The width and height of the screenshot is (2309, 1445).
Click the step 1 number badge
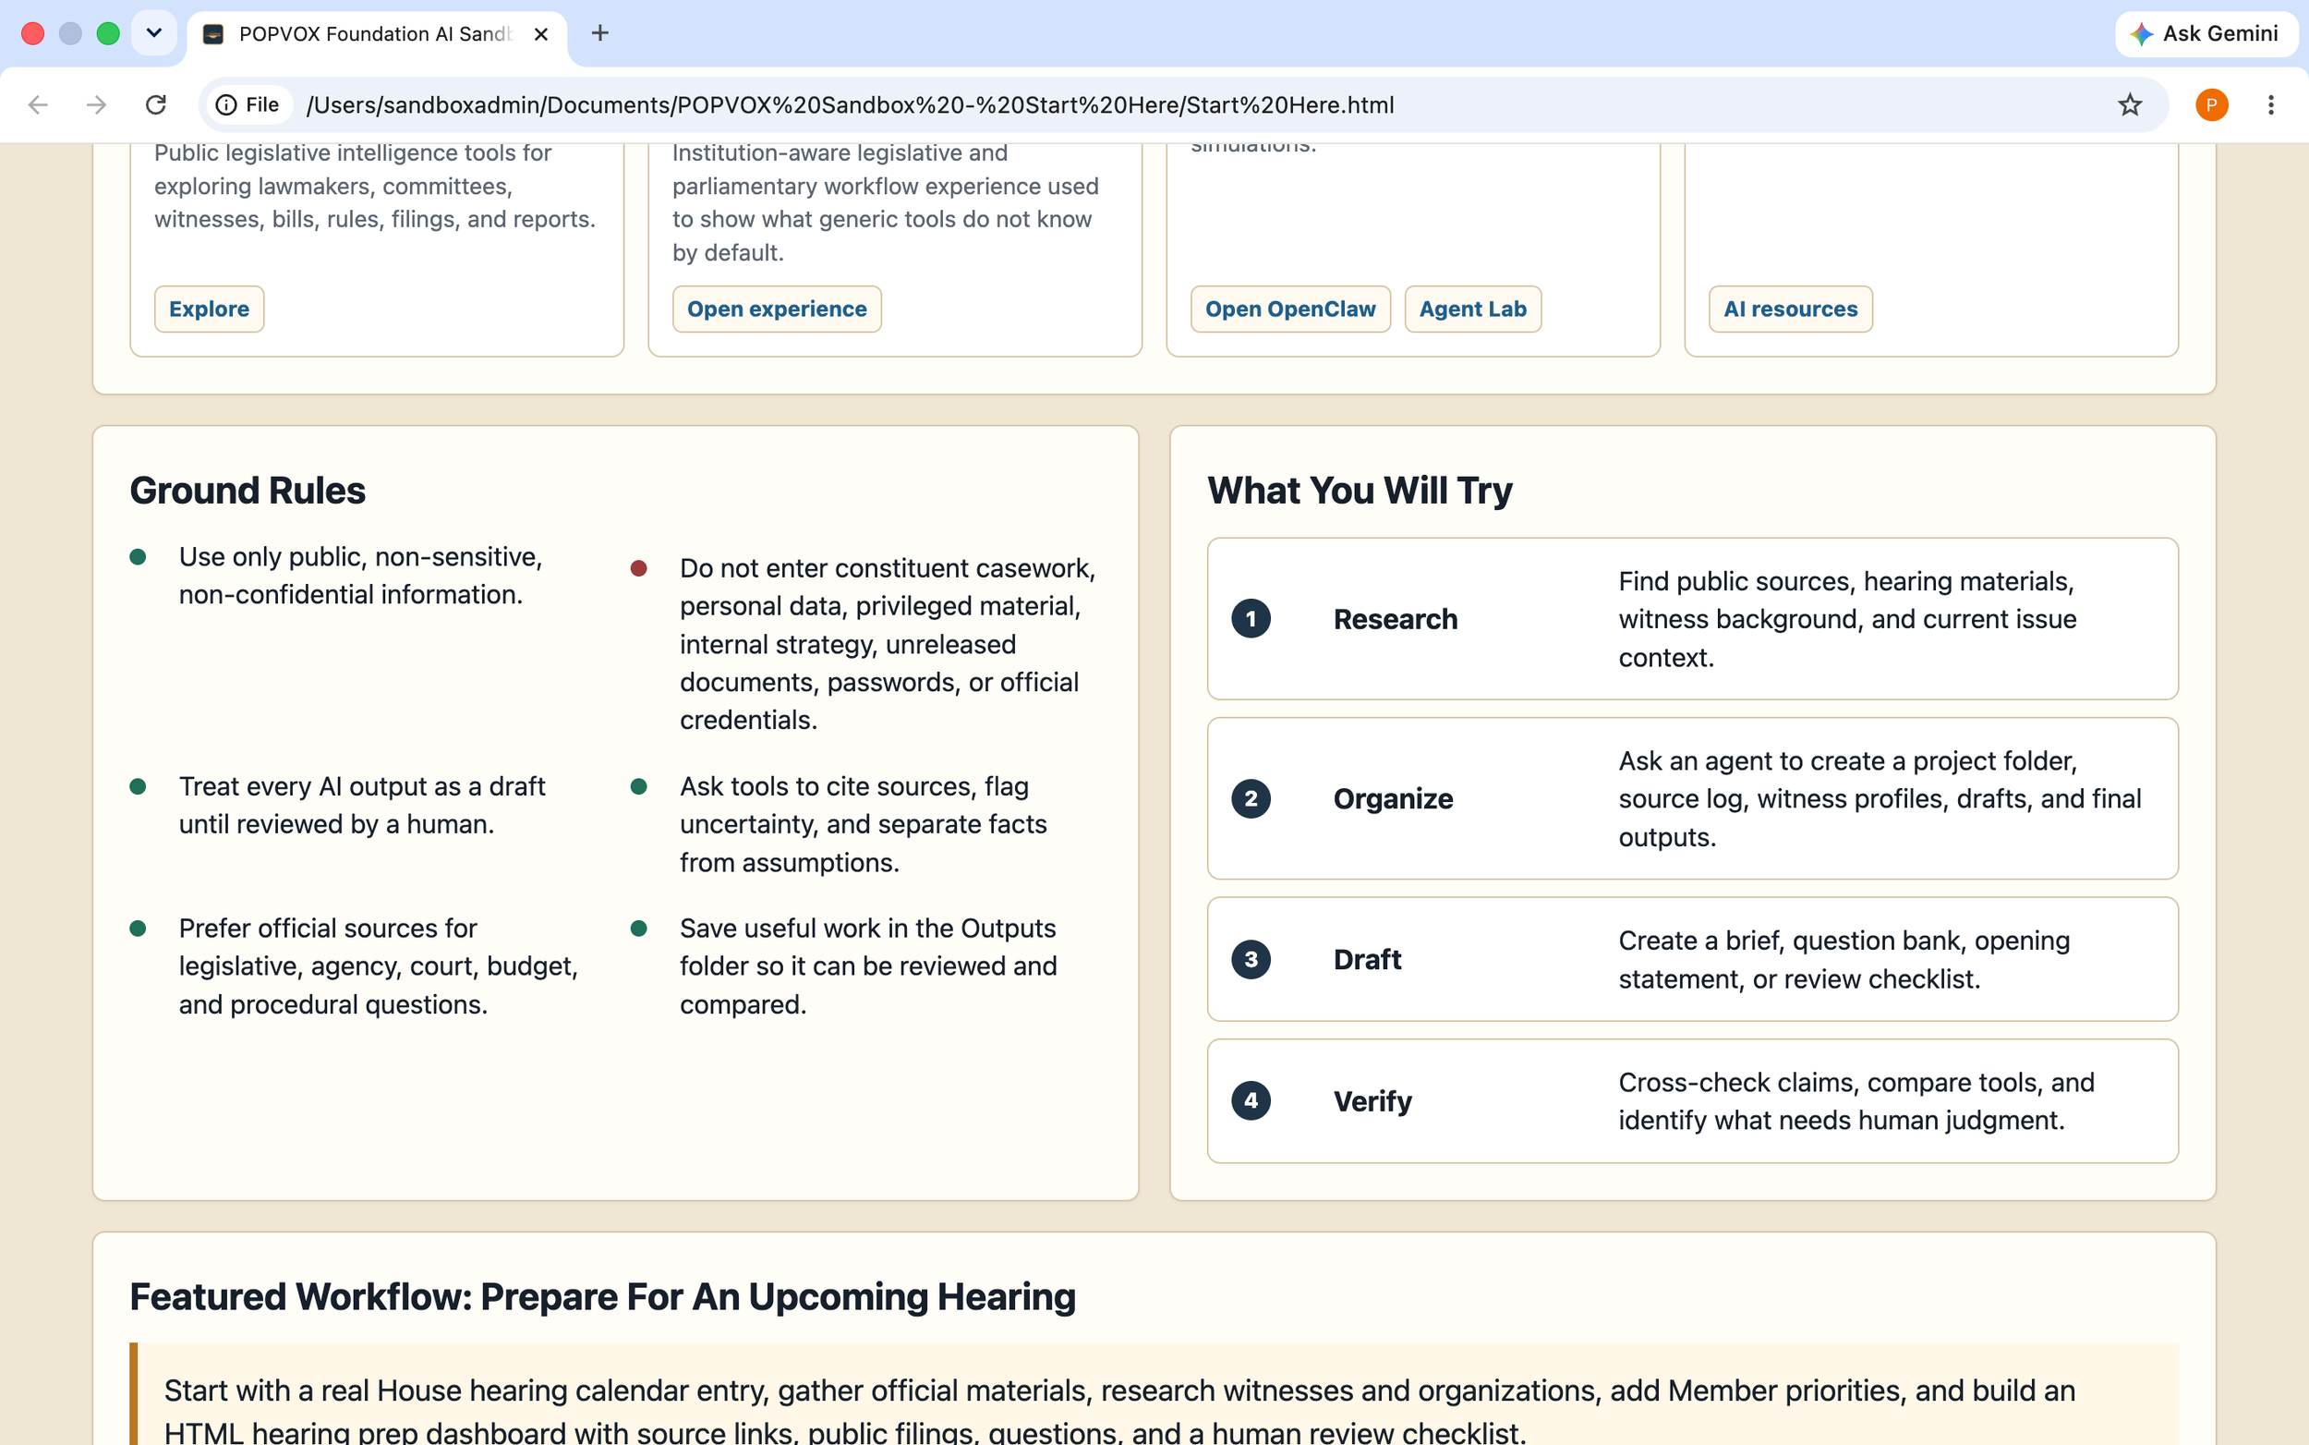pos(1251,618)
